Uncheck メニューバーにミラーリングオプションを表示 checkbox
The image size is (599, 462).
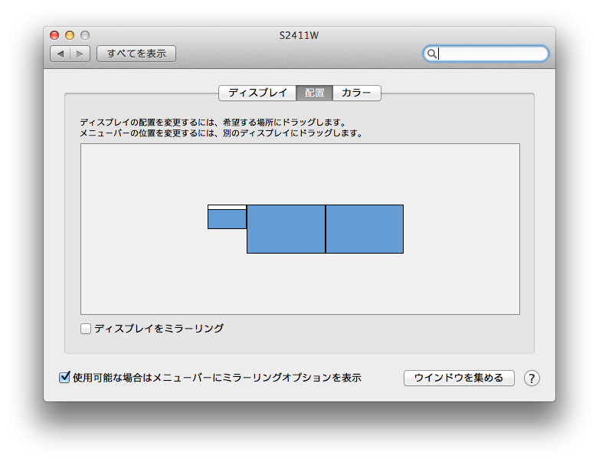tap(64, 378)
